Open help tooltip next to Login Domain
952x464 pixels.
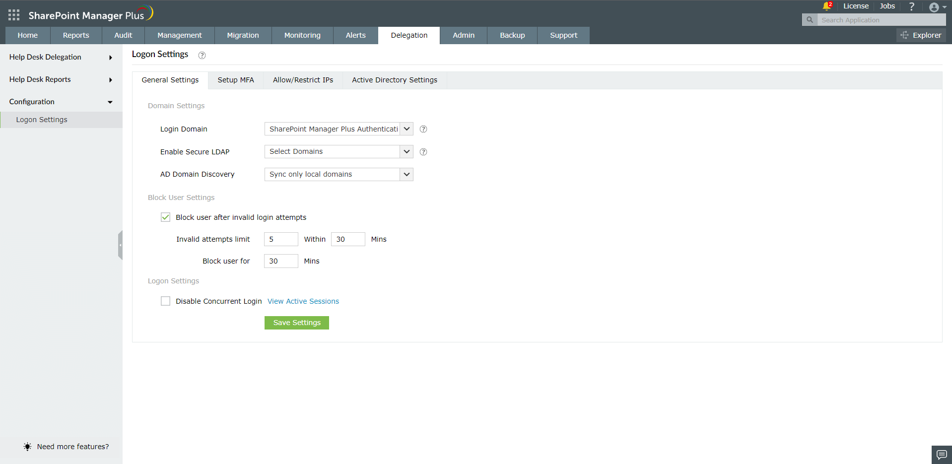click(423, 129)
